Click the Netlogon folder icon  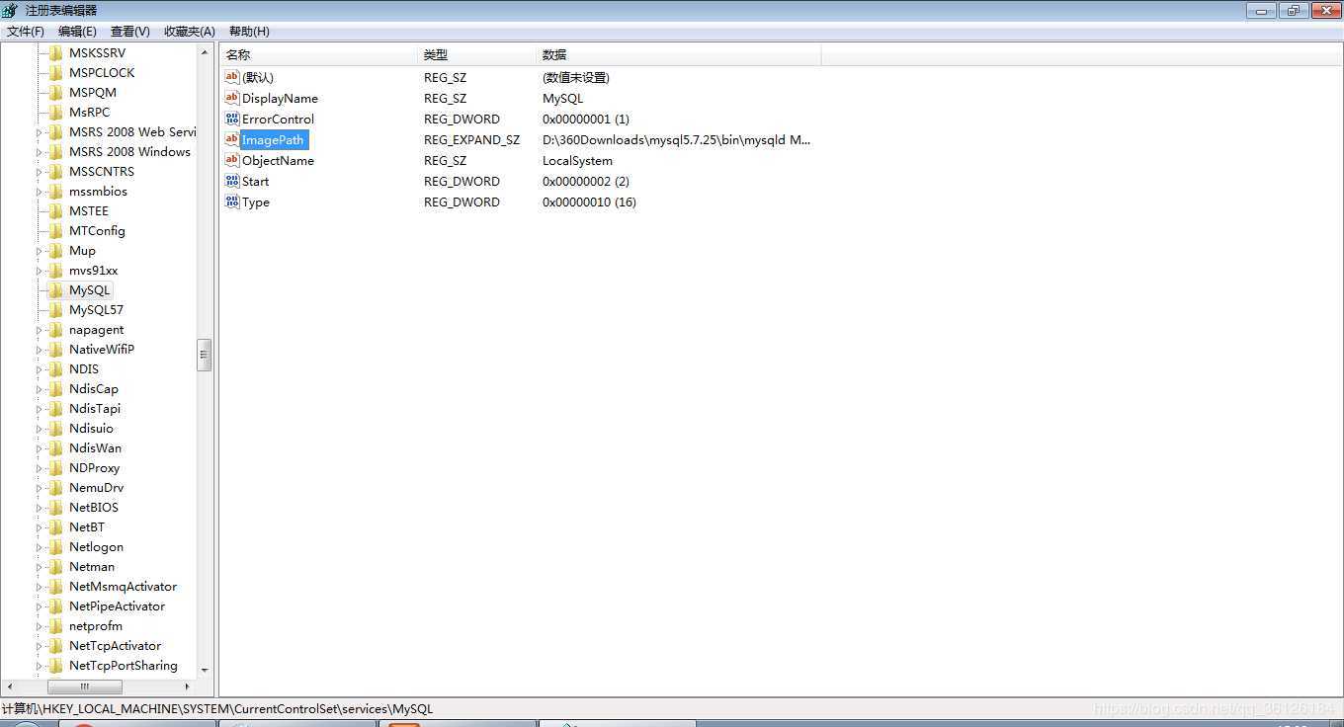tap(56, 547)
